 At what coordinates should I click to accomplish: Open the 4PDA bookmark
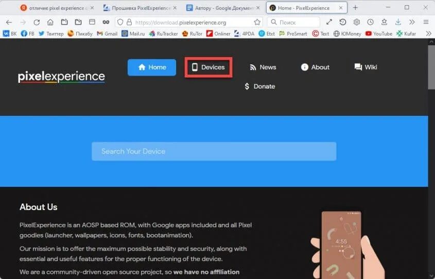coord(245,33)
